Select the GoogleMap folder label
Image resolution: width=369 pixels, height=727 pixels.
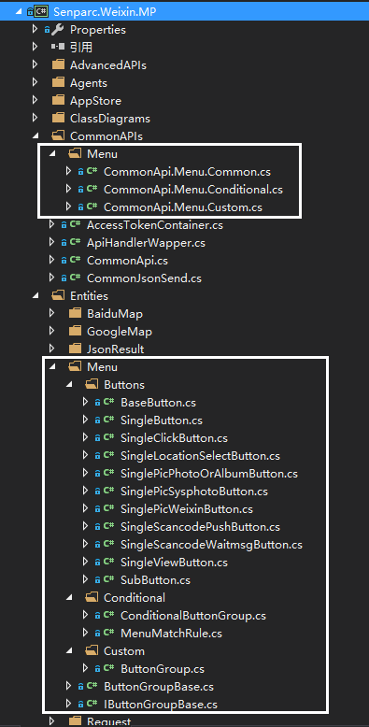[120, 332]
